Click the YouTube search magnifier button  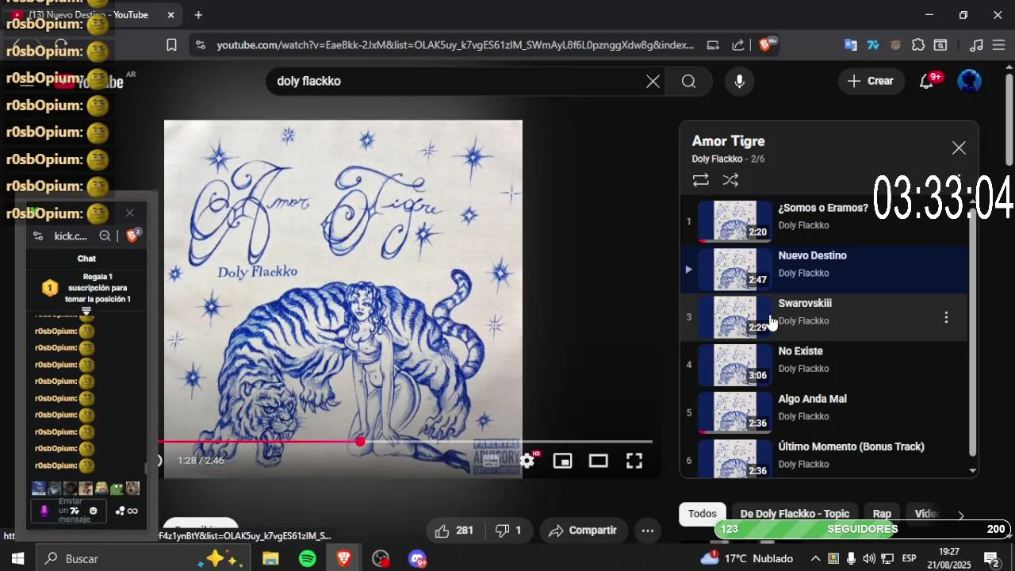point(688,81)
